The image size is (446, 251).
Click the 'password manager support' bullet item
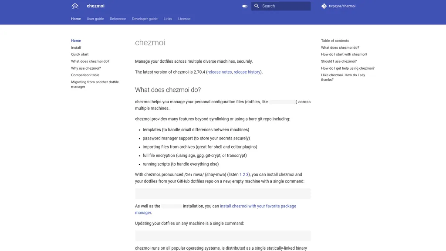(x=196, y=138)
